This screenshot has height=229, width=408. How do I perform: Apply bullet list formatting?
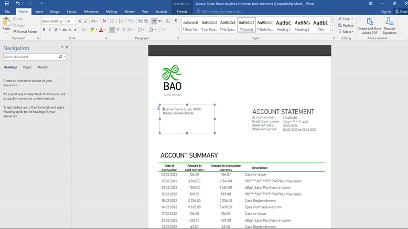(x=112, y=21)
